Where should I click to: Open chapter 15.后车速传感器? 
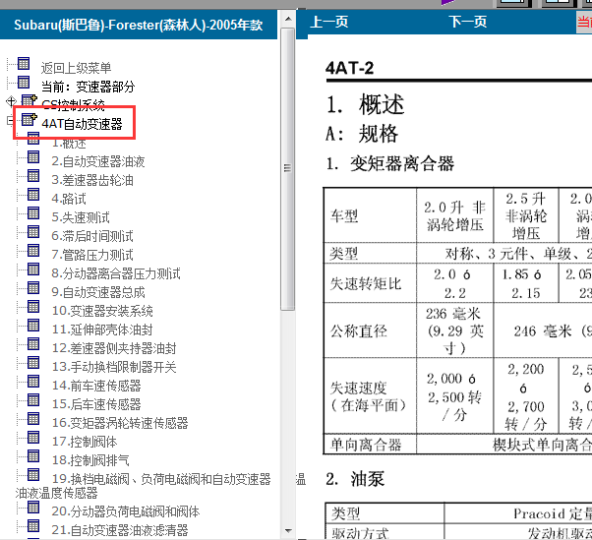coord(96,404)
